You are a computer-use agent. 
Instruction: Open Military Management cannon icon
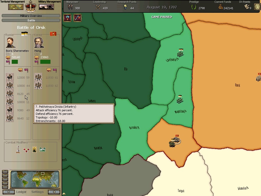46,7
